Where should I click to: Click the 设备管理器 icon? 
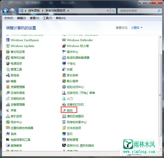[x=8, y=104]
